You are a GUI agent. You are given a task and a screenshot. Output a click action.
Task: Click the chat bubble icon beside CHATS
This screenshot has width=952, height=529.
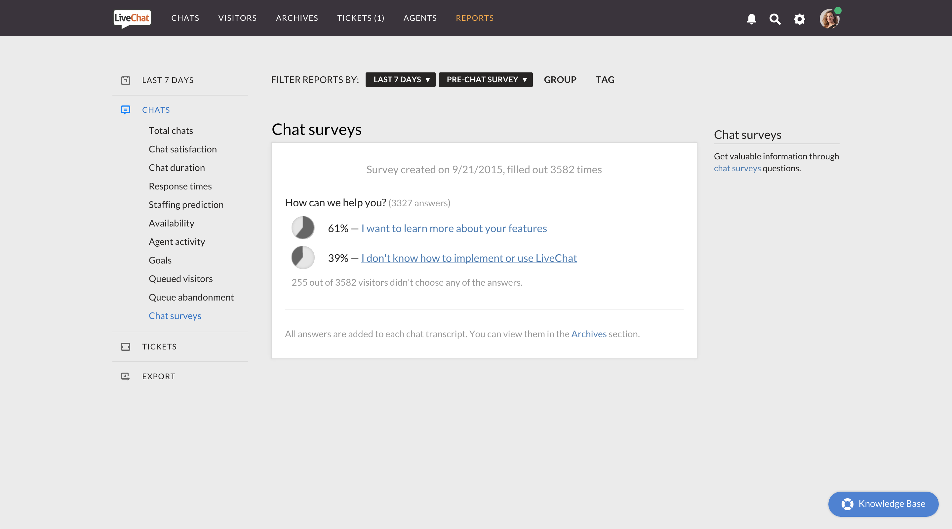(126, 110)
